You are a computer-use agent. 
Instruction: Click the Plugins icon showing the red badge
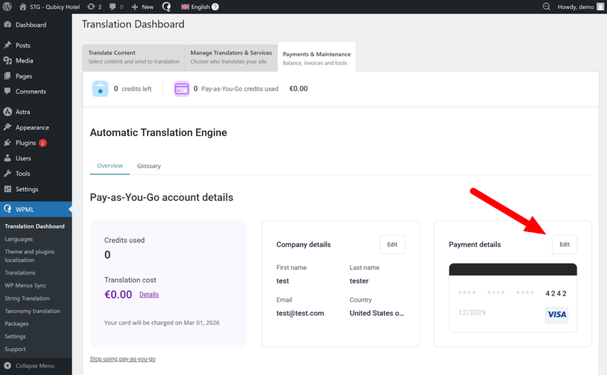[8, 143]
